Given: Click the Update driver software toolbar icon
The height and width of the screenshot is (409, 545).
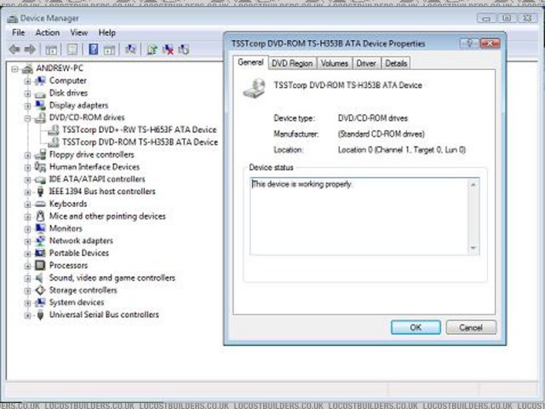Looking at the screenshot, I should 152,49.
